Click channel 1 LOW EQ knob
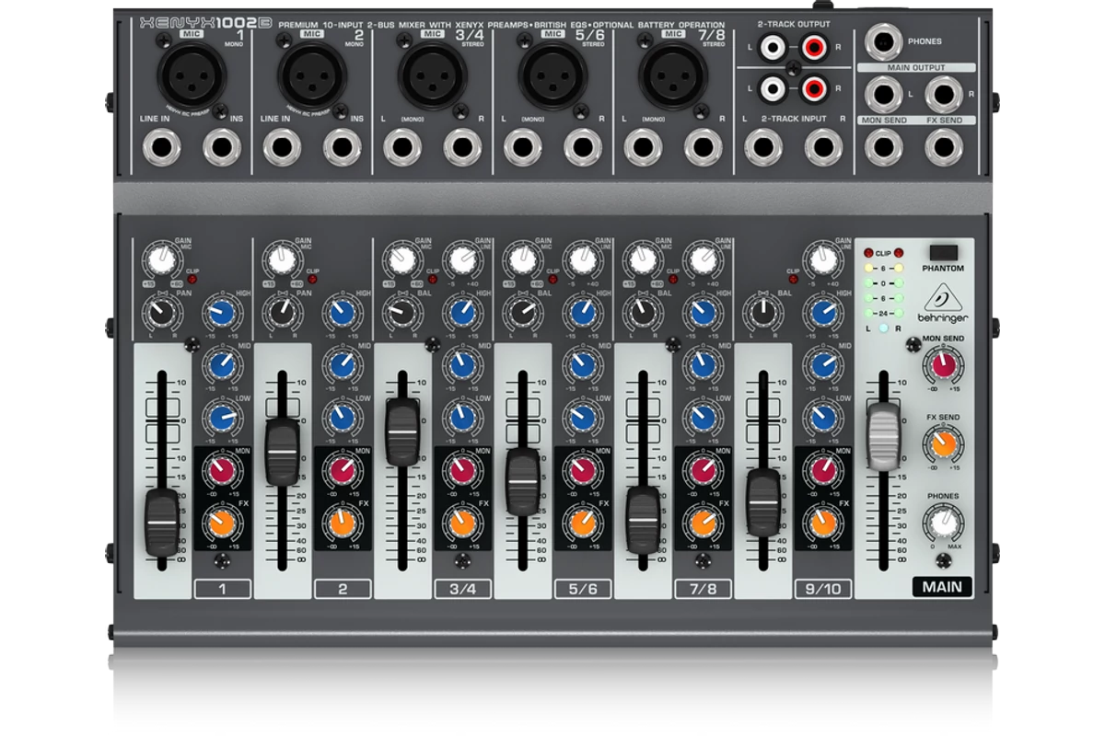The height and width of the screenshot is (736, 1105). coord(222,418)
